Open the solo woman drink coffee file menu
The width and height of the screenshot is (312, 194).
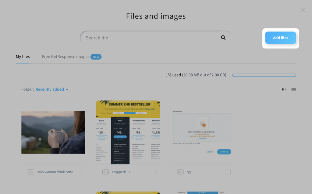click(81, 172)
